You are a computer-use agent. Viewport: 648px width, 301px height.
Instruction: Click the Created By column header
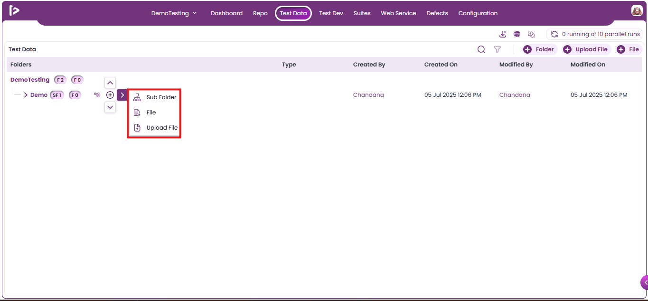tap(369, 65)
